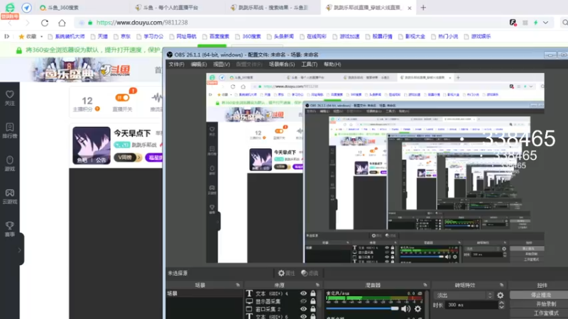The width and height of the screenshot is (568, 319).
Task: Open mixer channel settings gear in OBS
Action: point(417,309)
